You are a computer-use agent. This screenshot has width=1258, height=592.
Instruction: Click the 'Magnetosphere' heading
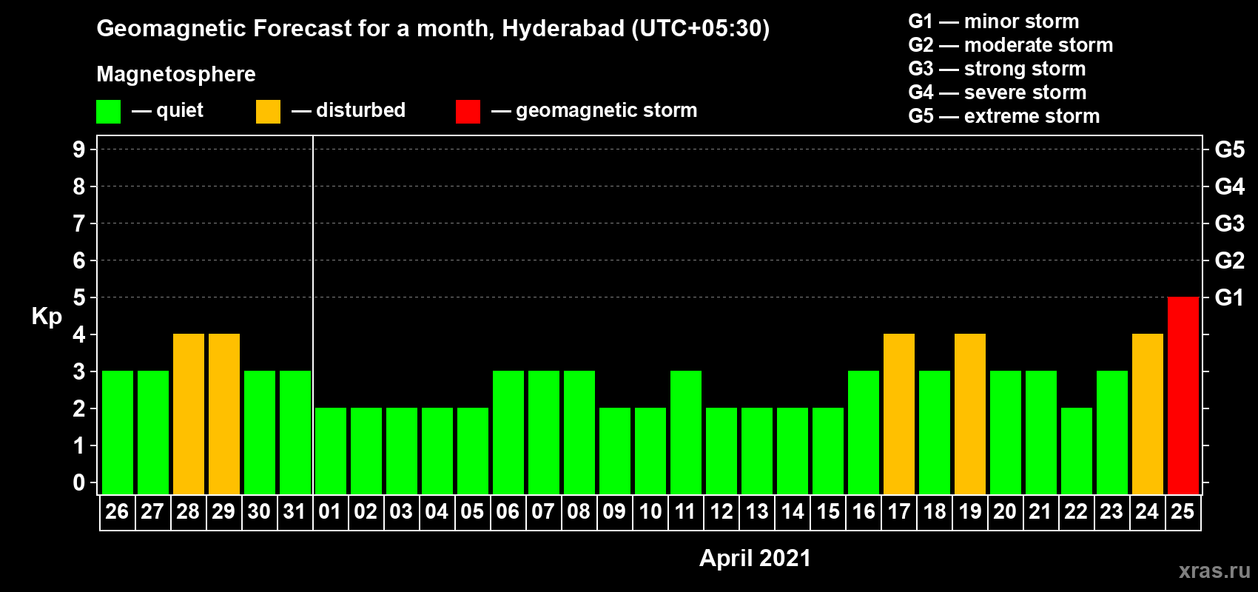pos(176,74)
